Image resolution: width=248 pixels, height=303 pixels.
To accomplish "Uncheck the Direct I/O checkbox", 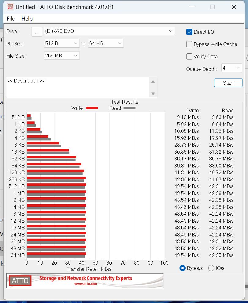I will [189, 32].
